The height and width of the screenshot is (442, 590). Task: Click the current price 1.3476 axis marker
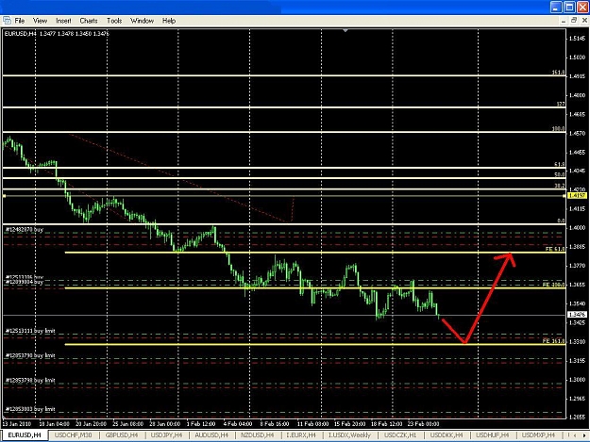point(577,315)
